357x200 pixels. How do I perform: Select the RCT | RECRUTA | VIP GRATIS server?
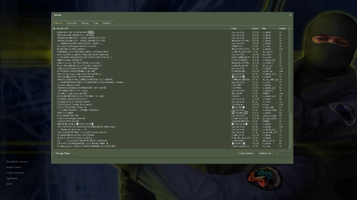[171, 127]
